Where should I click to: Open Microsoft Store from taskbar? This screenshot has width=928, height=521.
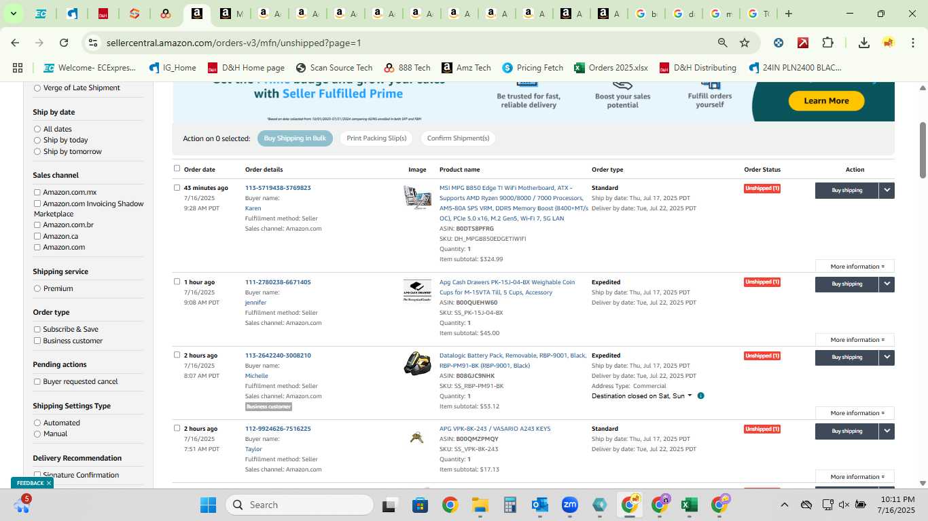coord(420,505)
